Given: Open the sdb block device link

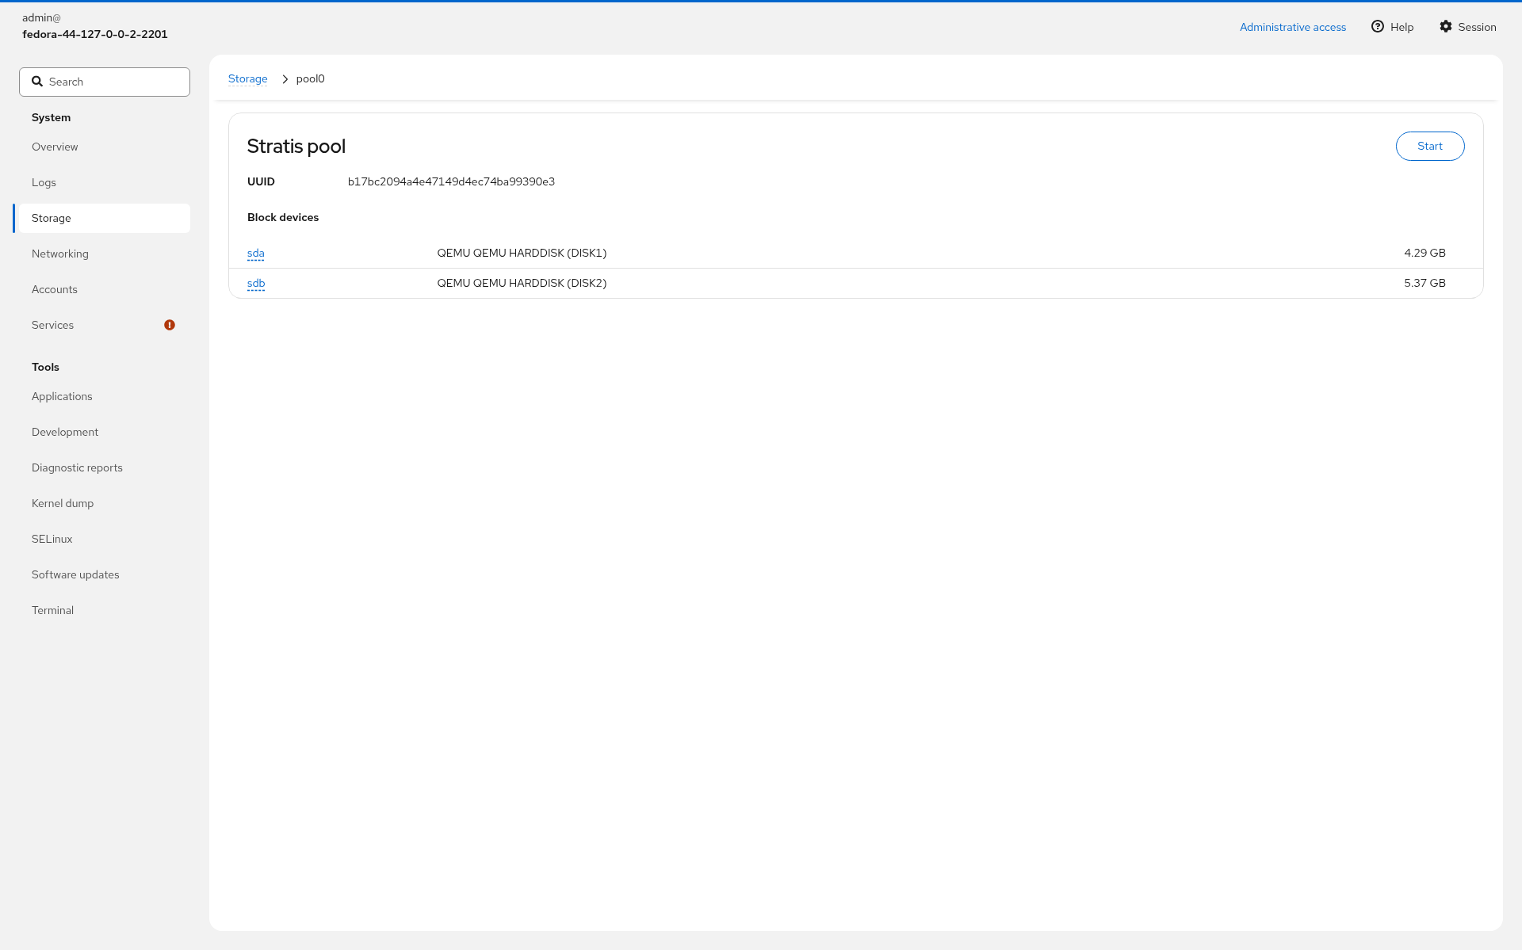Looking at the screenshot, I should point(256,283).
